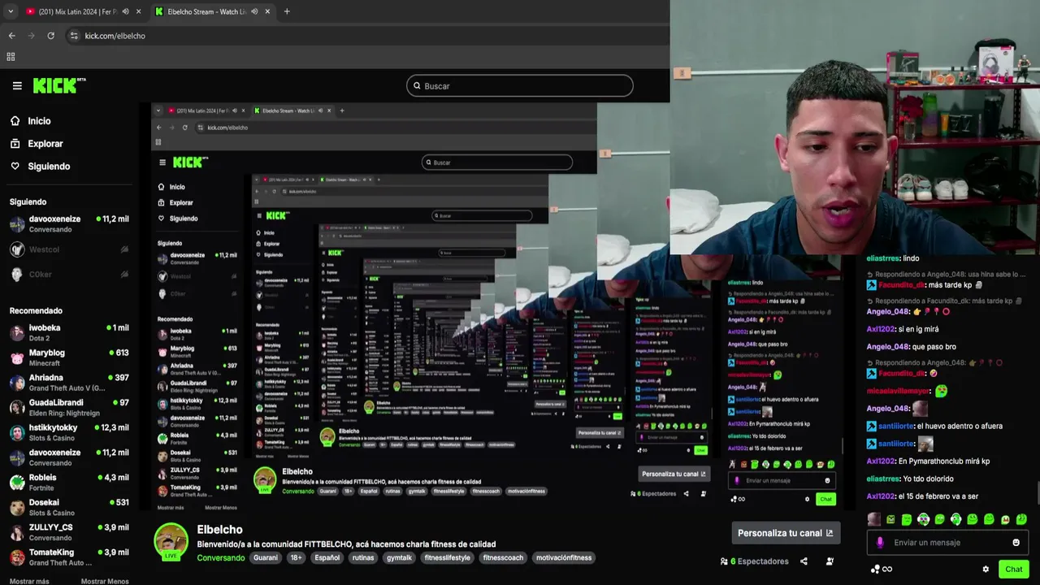Open Robleis's Fortnite stream
This screenshot has width=1040, height=585.
tap(69, 483)
